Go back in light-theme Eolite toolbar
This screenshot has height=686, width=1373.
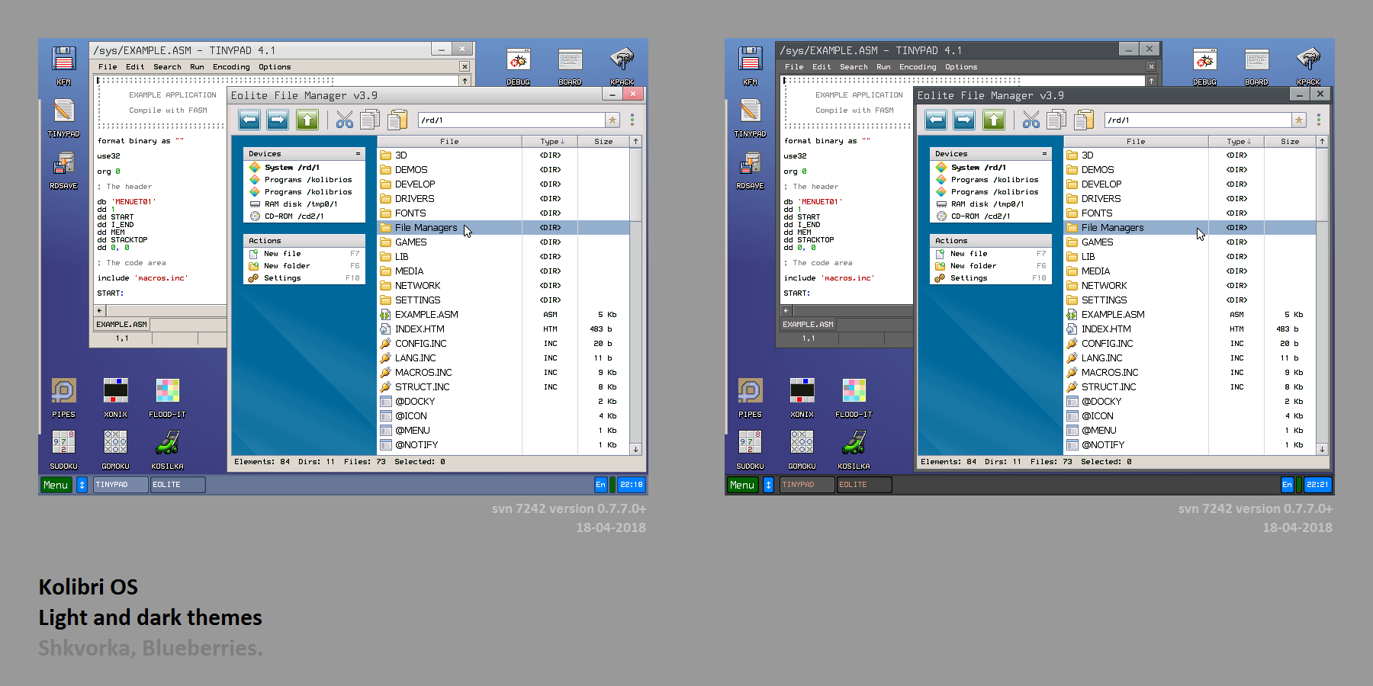point(249,120)
